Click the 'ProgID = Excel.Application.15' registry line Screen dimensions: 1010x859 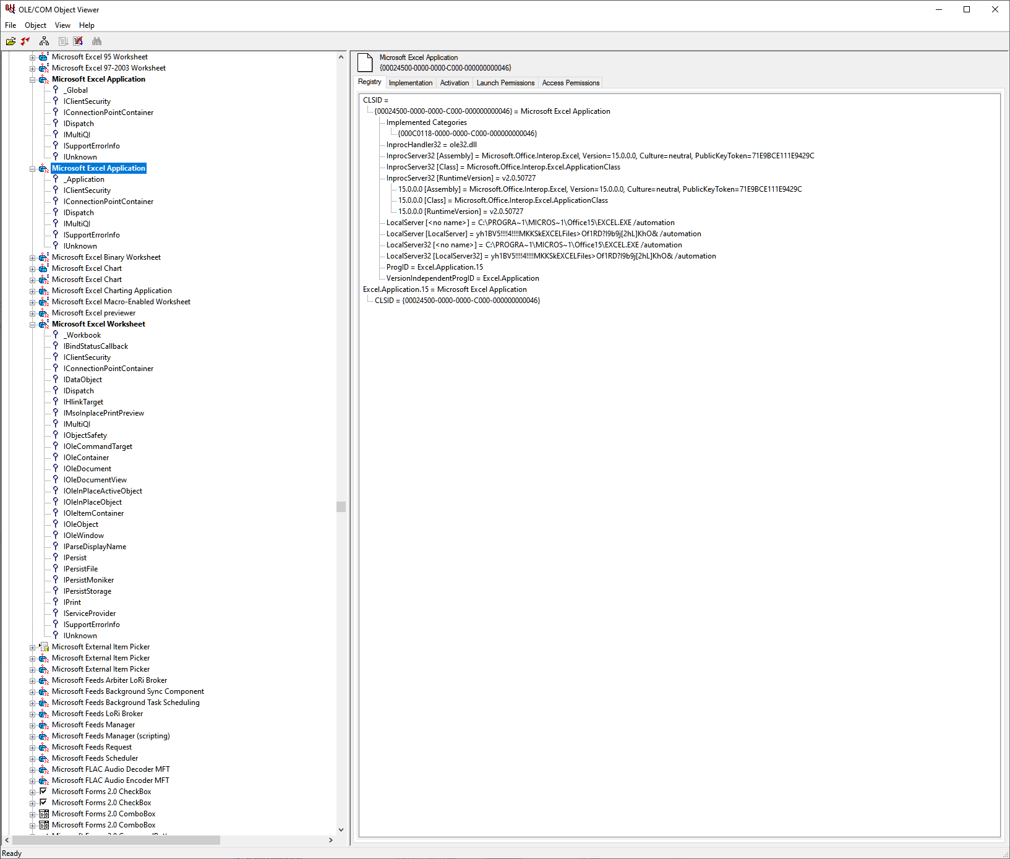435,267
